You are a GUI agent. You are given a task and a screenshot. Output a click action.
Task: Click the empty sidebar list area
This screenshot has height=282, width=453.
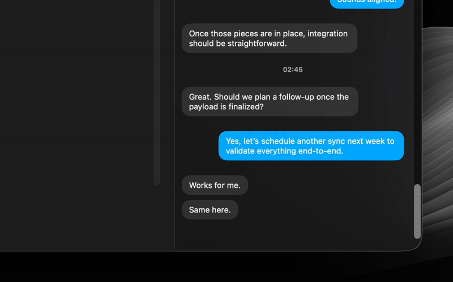[76, 124]
